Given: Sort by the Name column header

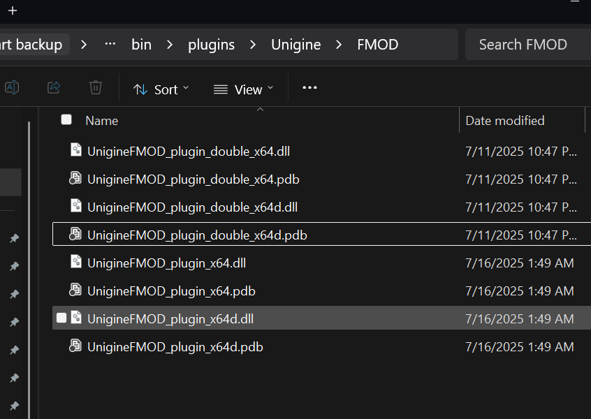Looking at the screenshot, I should 102,121.
